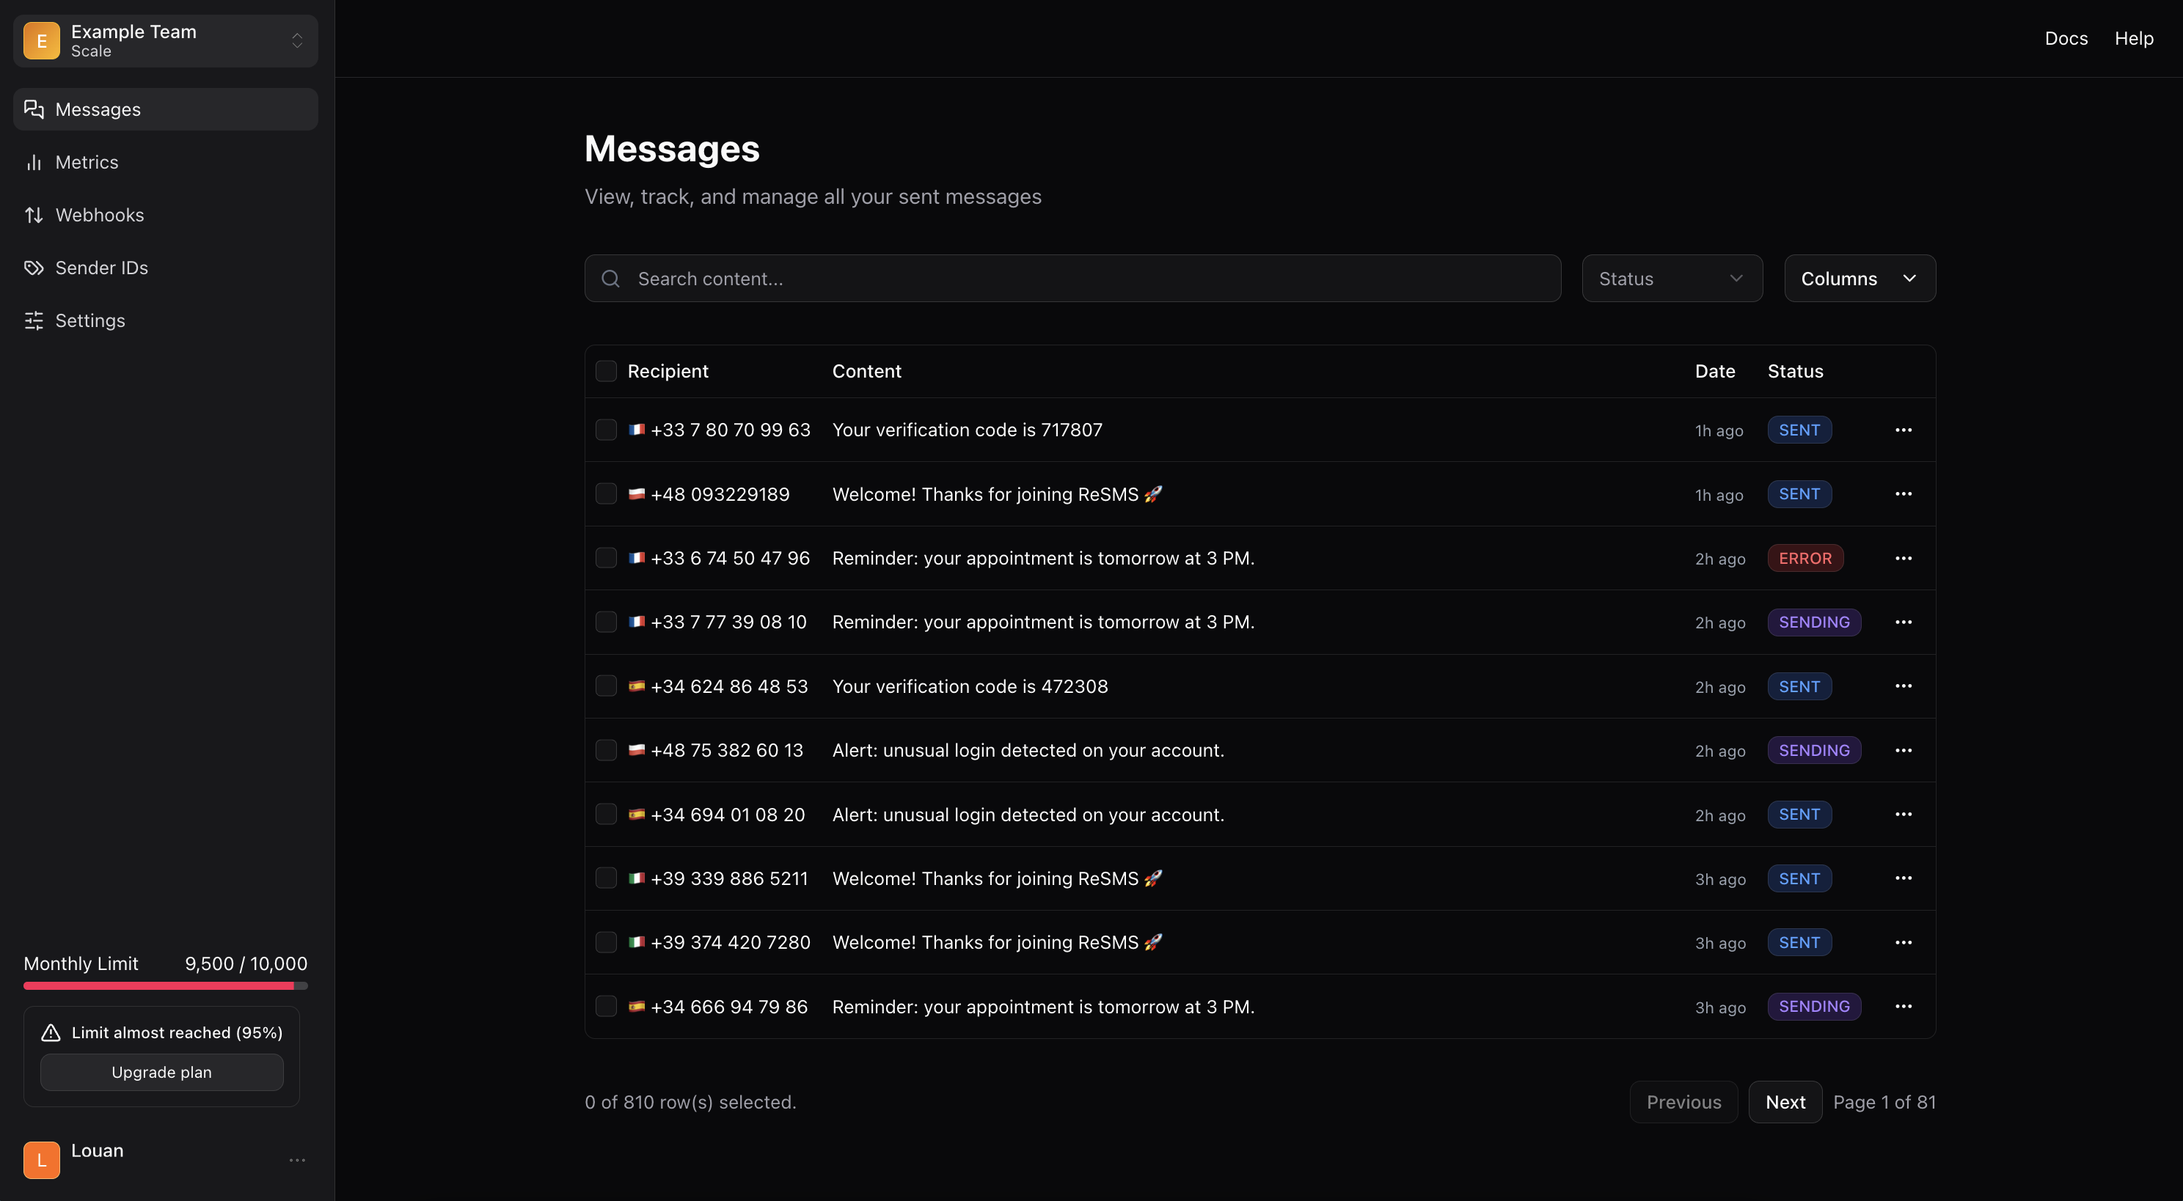Click the search magnifier icon

coord(610,278)
